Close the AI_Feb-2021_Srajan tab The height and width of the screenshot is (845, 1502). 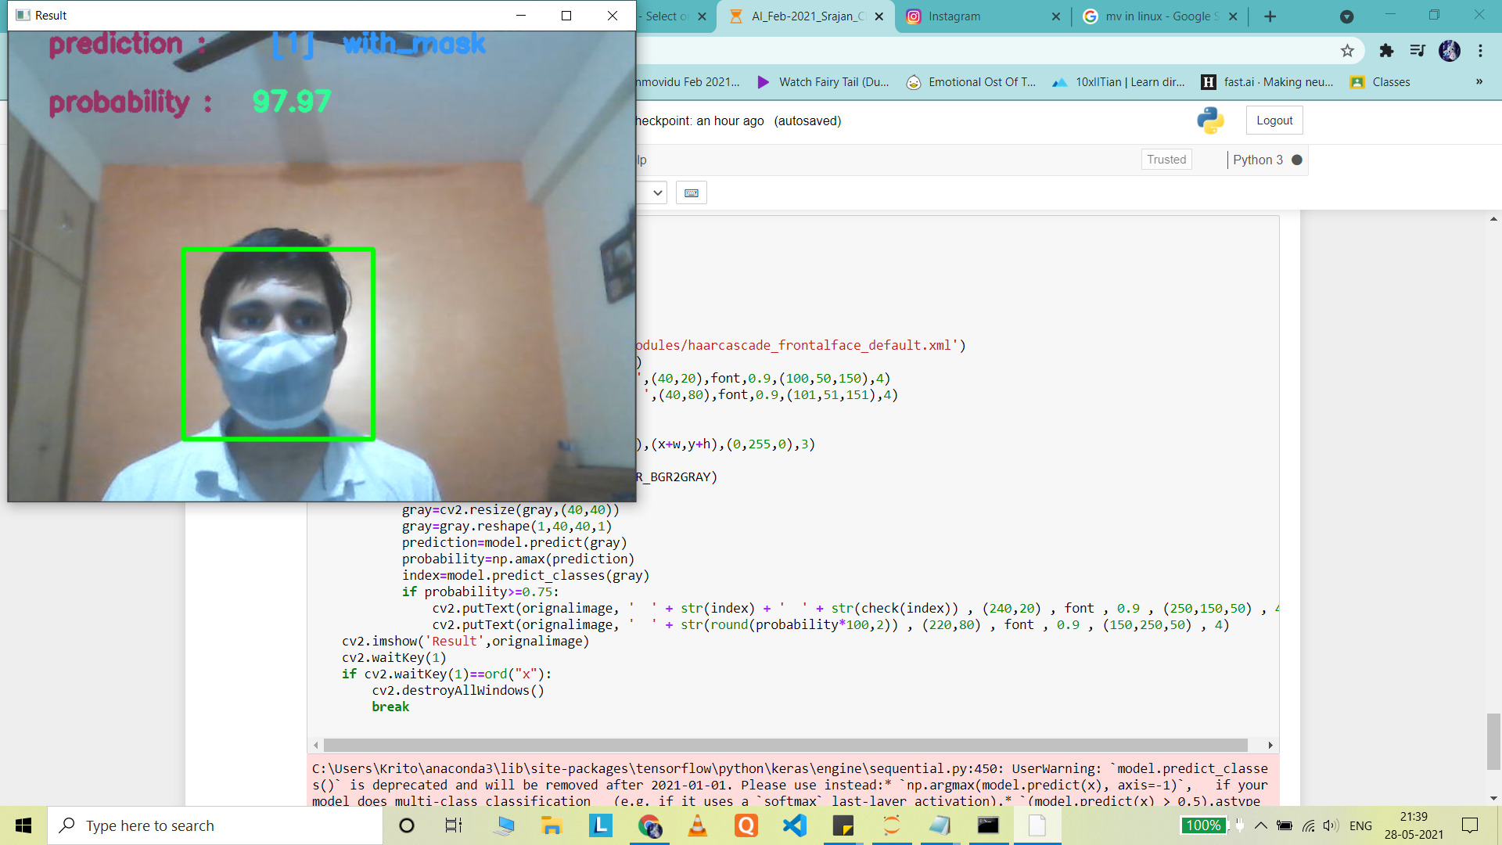(x=879, y=16)
